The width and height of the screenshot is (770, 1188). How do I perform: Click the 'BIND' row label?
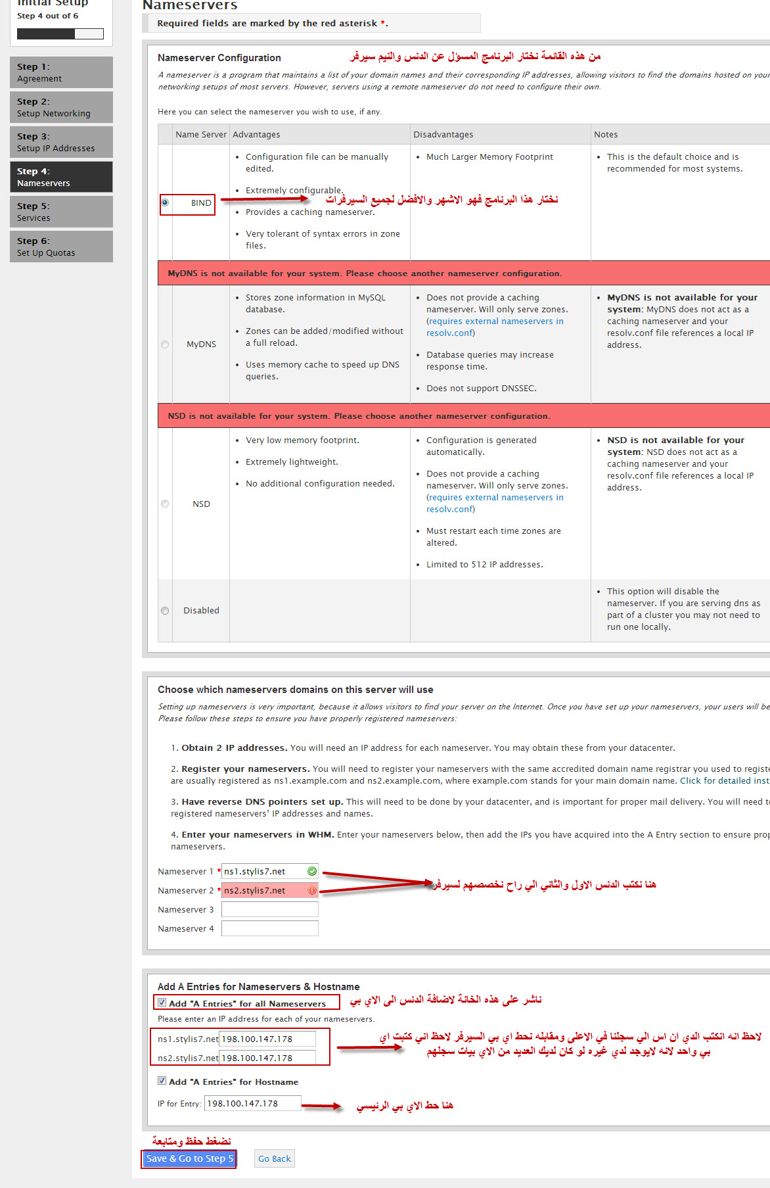[x=201, y=203]
